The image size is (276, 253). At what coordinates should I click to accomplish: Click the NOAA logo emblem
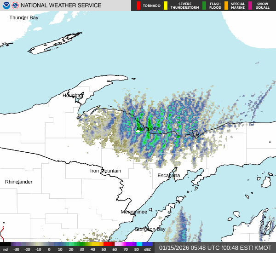6,6
